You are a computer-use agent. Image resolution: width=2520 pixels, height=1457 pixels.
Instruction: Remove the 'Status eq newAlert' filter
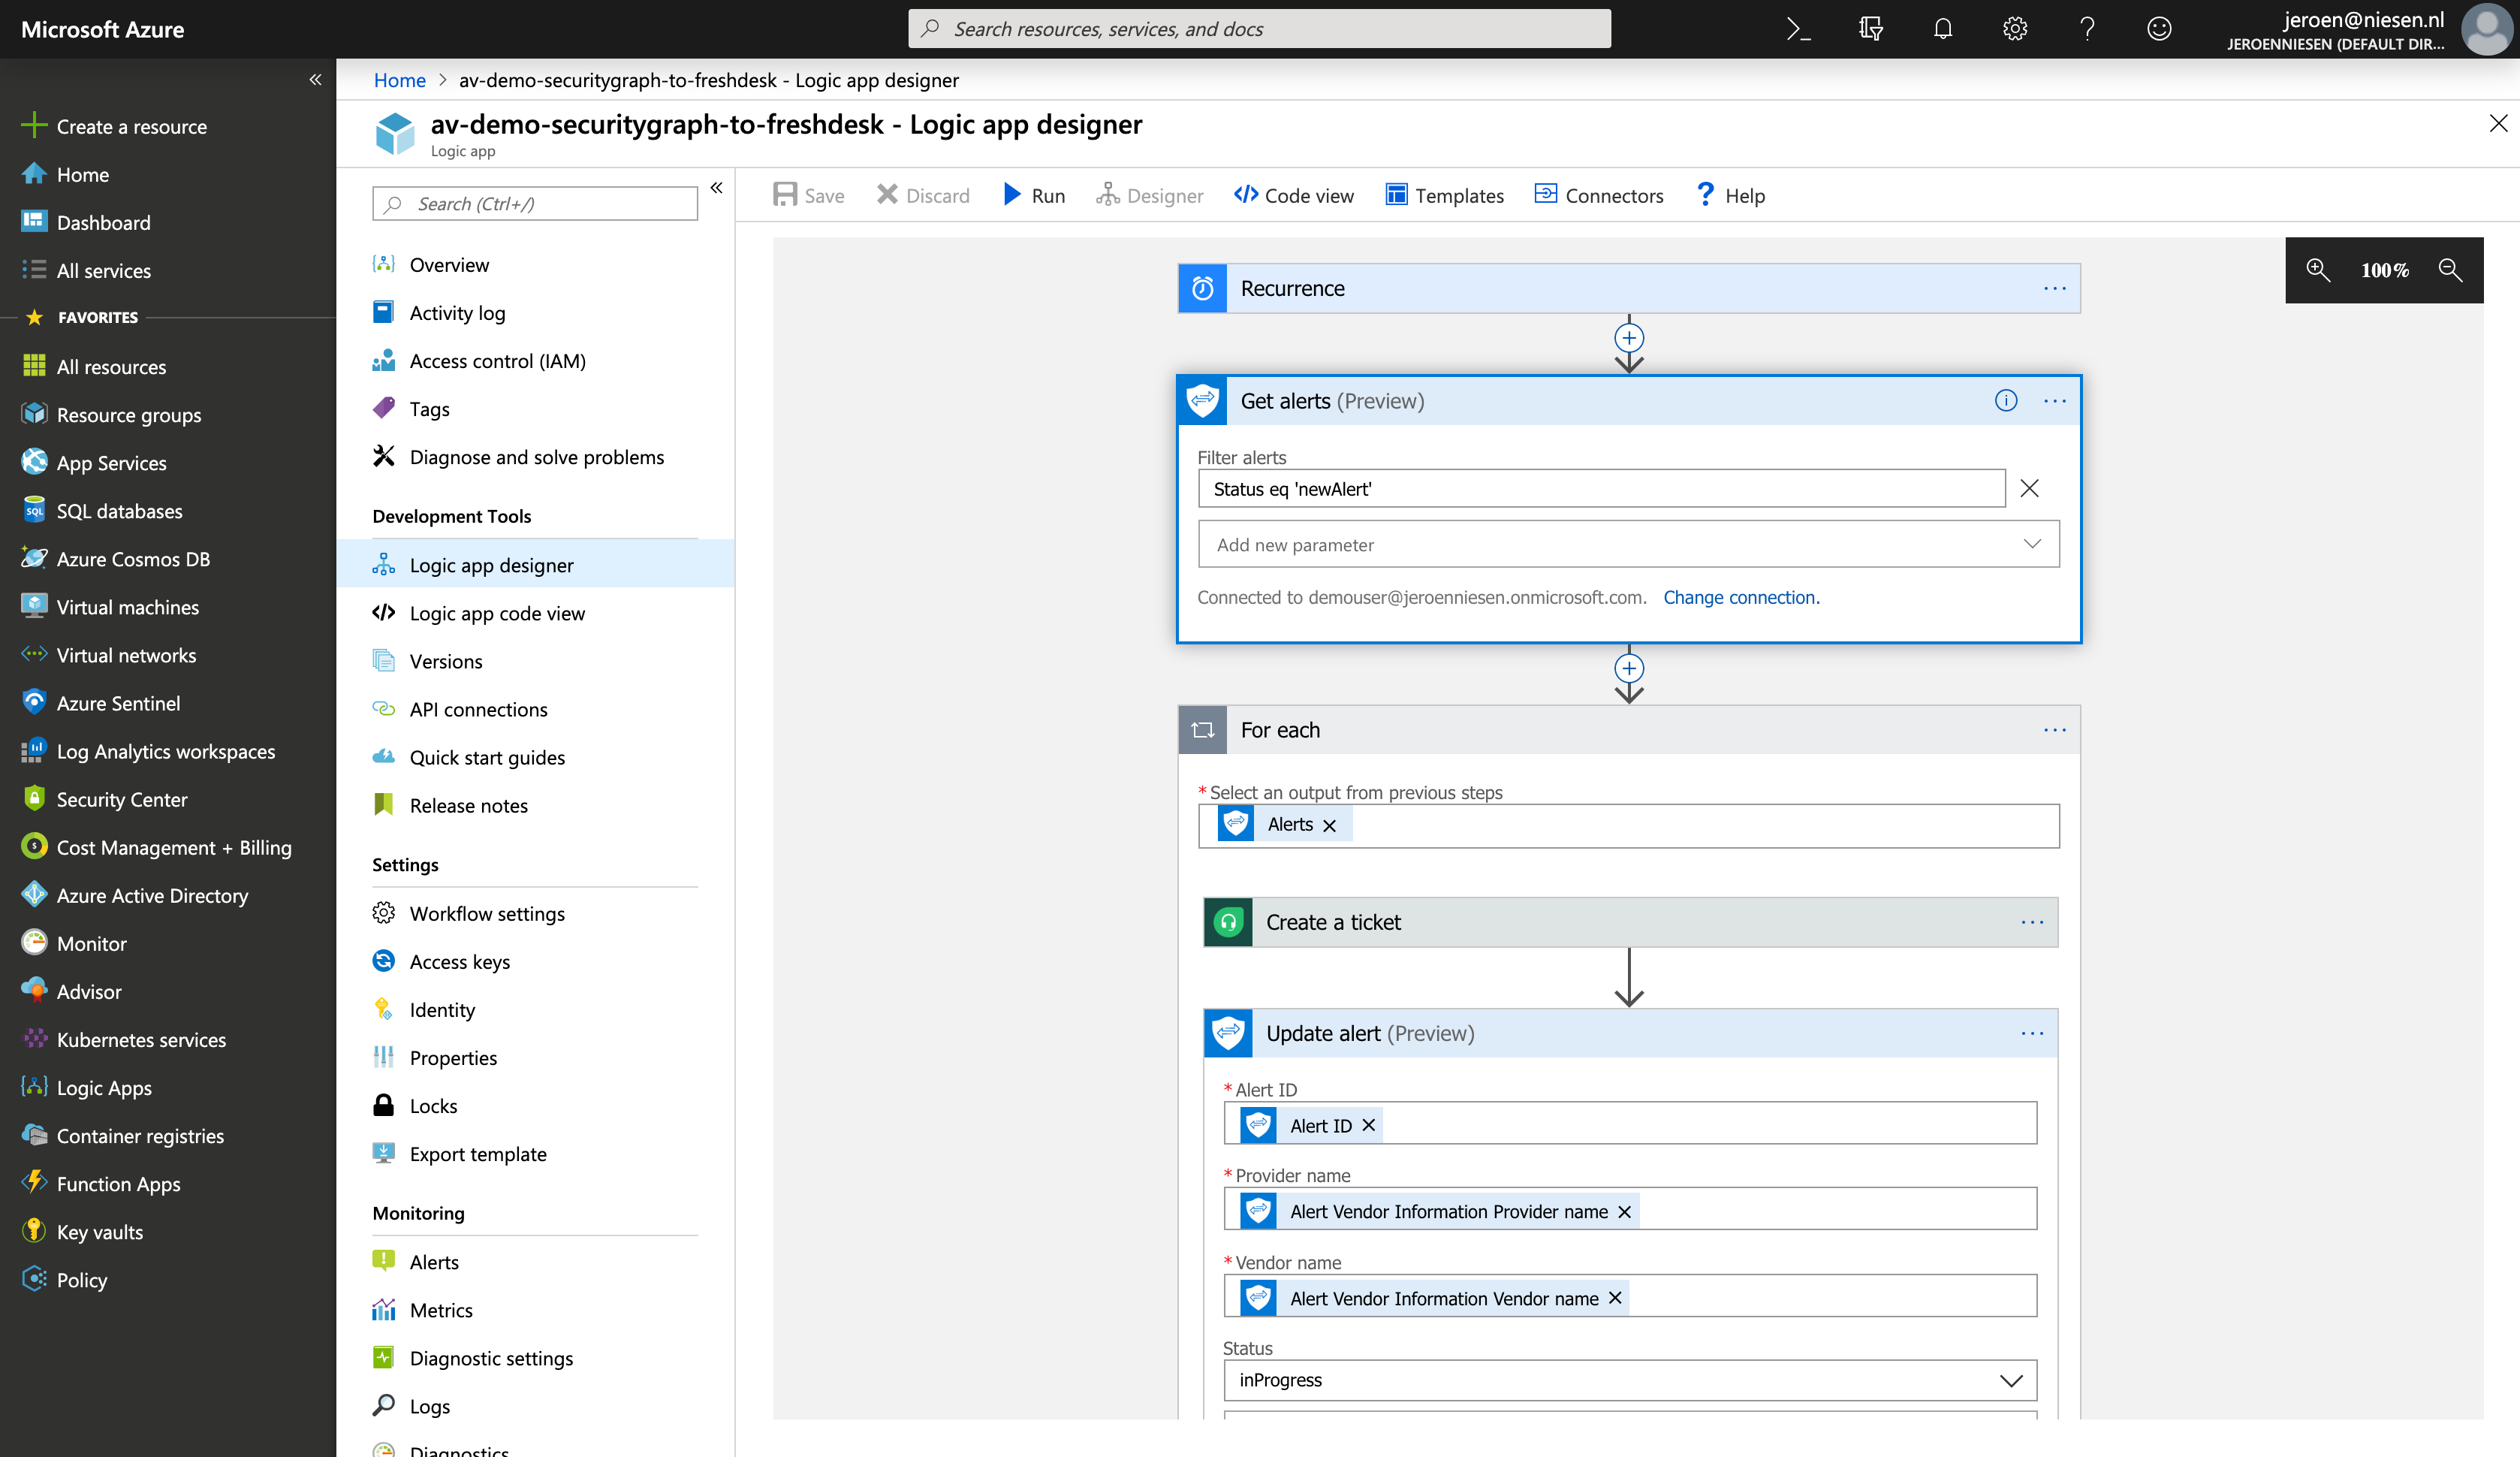[x=2029, y=488]
